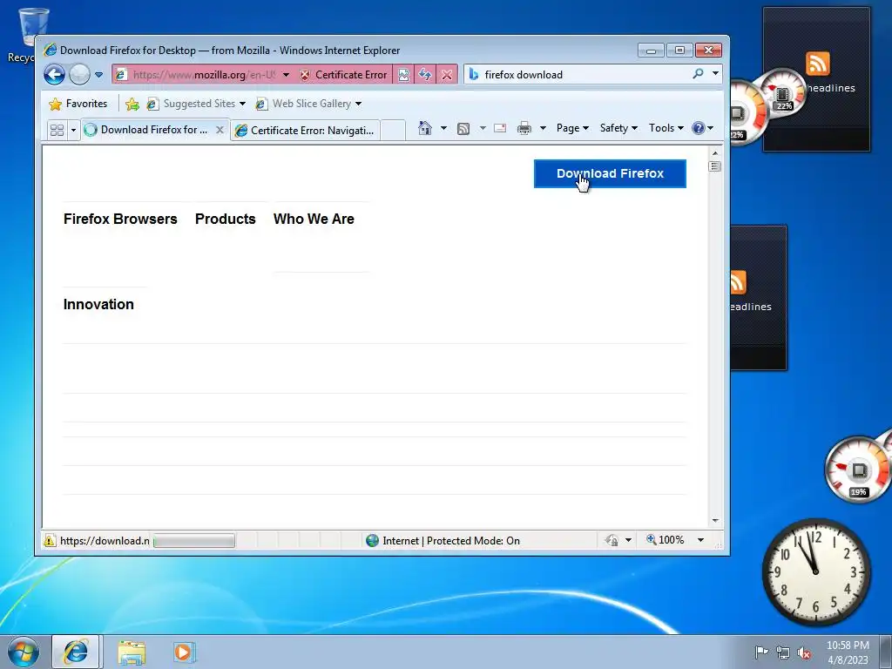Expand the Home button dropdown

point(443,128)
